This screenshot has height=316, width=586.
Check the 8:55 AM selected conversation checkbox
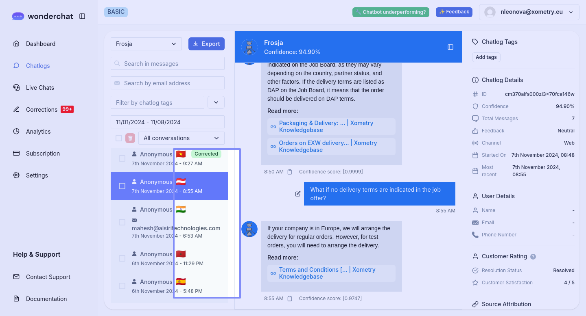point(122,186)
